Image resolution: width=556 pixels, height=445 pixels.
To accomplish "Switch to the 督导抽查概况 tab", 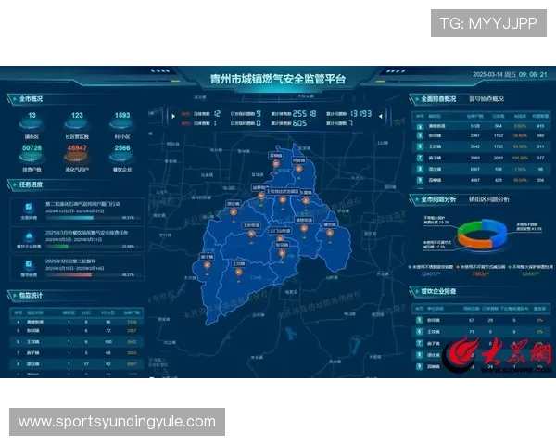I will coord(486,99).
